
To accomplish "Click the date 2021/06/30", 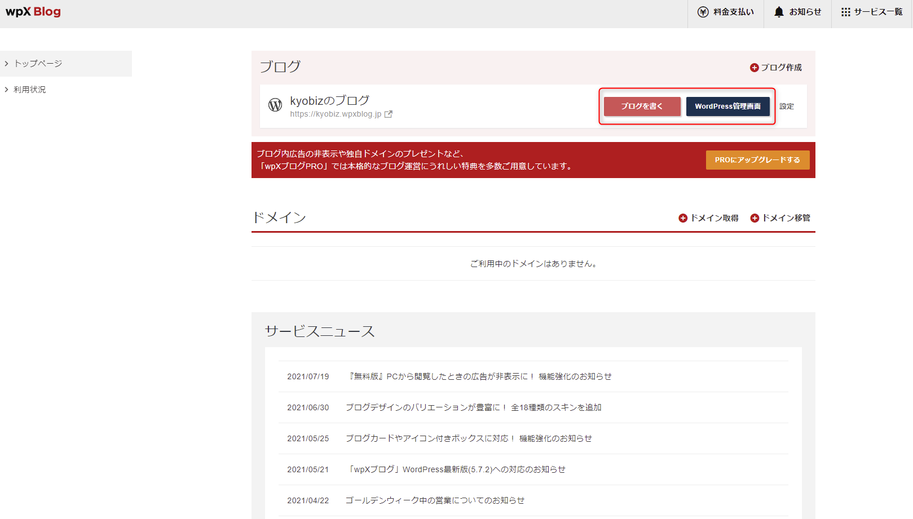I will pos(308,407).
